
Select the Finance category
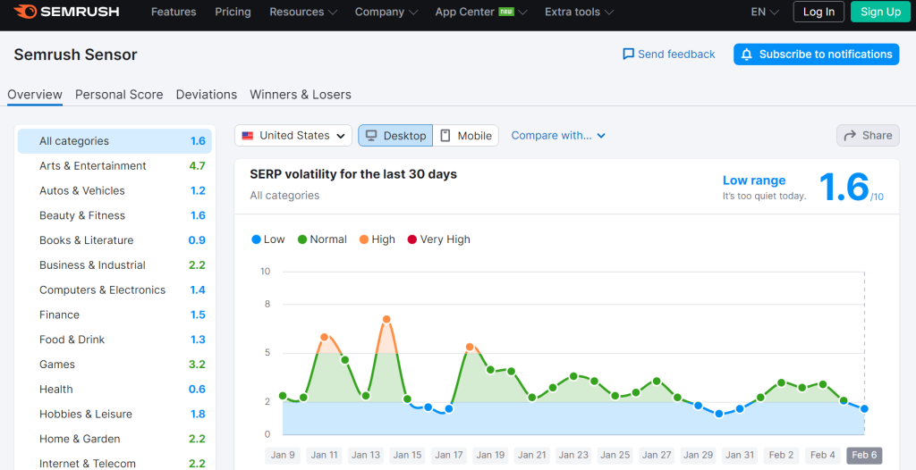[114, 315]
